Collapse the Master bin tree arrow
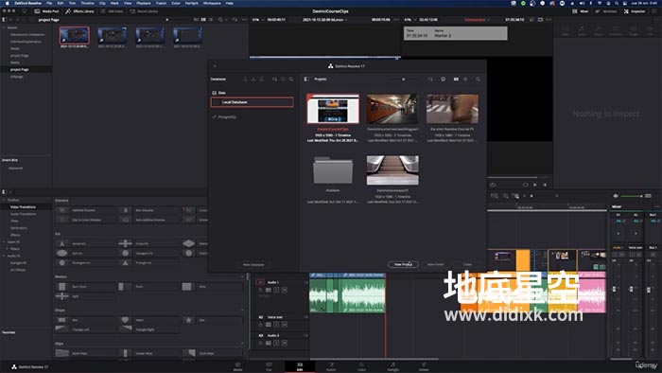Image resolution: width=662 pixels, height=373 pixels. pos(4,27)
